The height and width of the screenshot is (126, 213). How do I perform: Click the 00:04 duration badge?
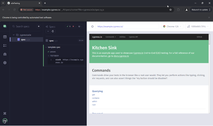(x=81, y=40)
